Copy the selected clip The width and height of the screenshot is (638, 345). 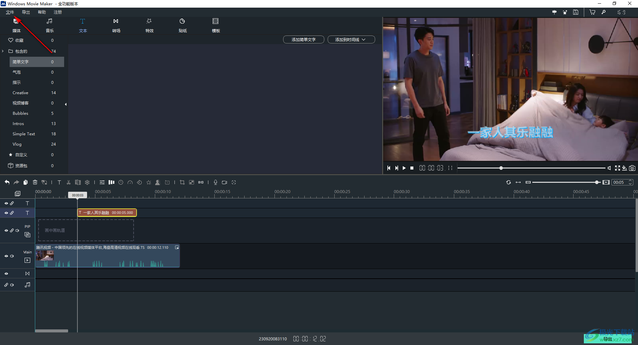pos(26,182)
